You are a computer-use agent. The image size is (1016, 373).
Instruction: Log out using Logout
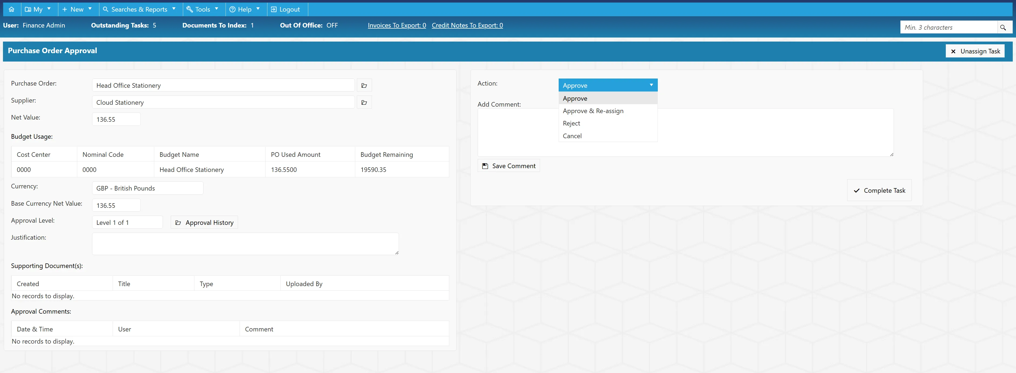(x=286, y=9)
